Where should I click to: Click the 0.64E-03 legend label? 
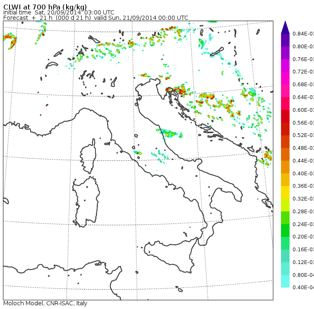click(303, 97)
